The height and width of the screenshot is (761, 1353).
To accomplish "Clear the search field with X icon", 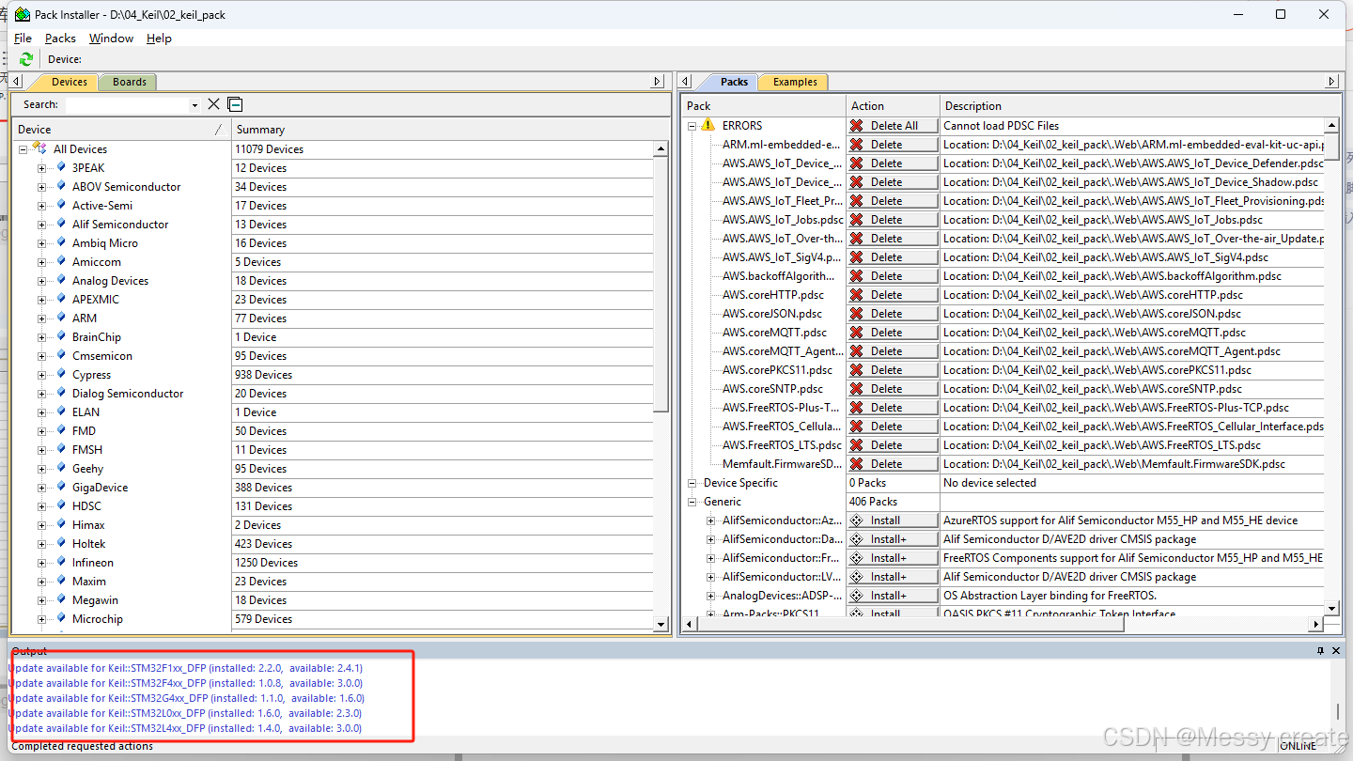I will pyautogui.click(x=213, y=104).
